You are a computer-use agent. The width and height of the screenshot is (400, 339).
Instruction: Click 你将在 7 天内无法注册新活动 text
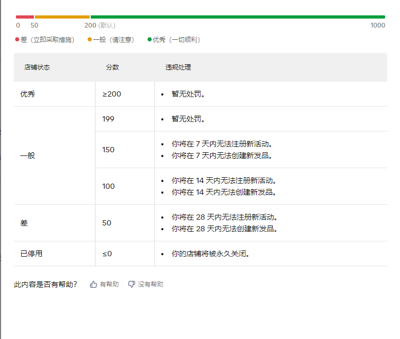point(222,144)
